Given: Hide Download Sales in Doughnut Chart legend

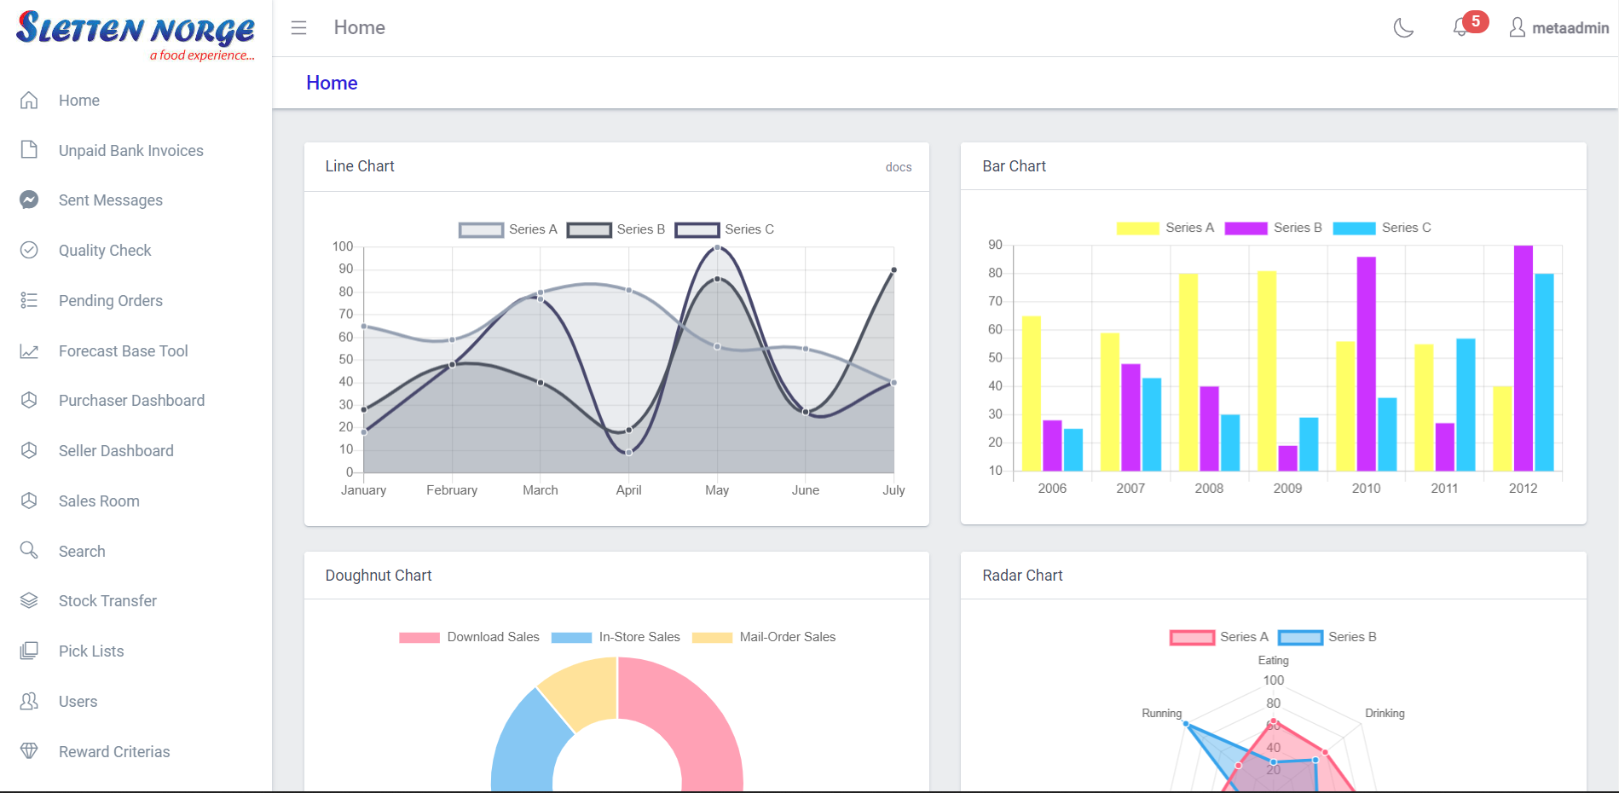Looking at the screenshot, I should [x=469, y=637].
